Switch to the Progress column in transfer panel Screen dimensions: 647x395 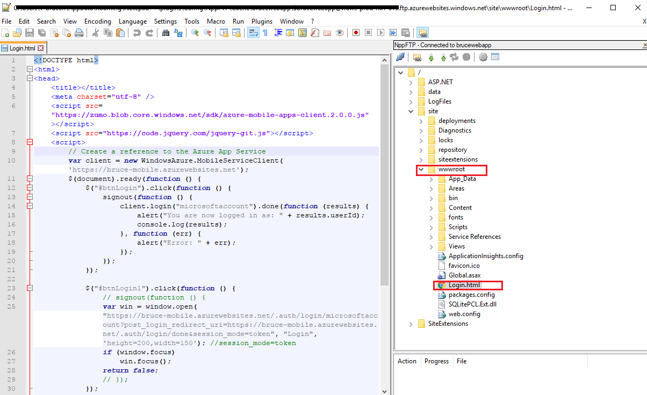[436, 361]
